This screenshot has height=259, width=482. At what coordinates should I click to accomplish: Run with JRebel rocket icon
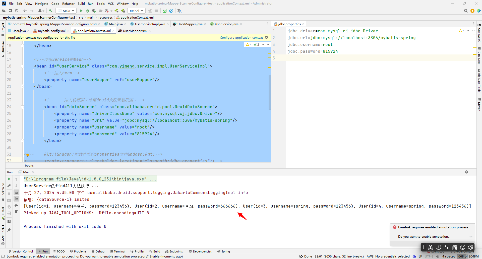pos(116,11)
